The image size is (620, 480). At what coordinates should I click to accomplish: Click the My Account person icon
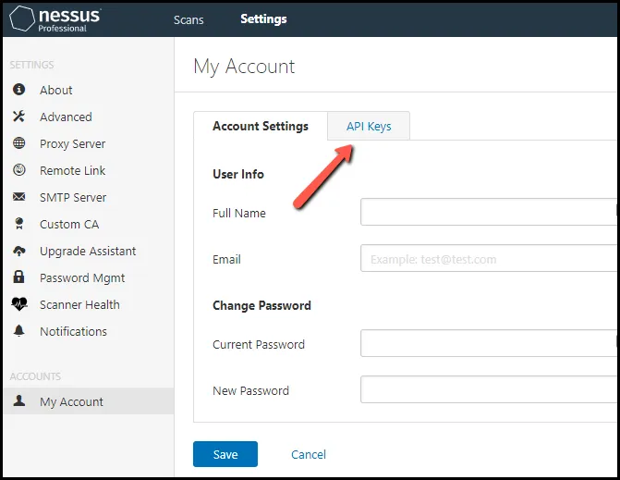[x=19, y=400]
